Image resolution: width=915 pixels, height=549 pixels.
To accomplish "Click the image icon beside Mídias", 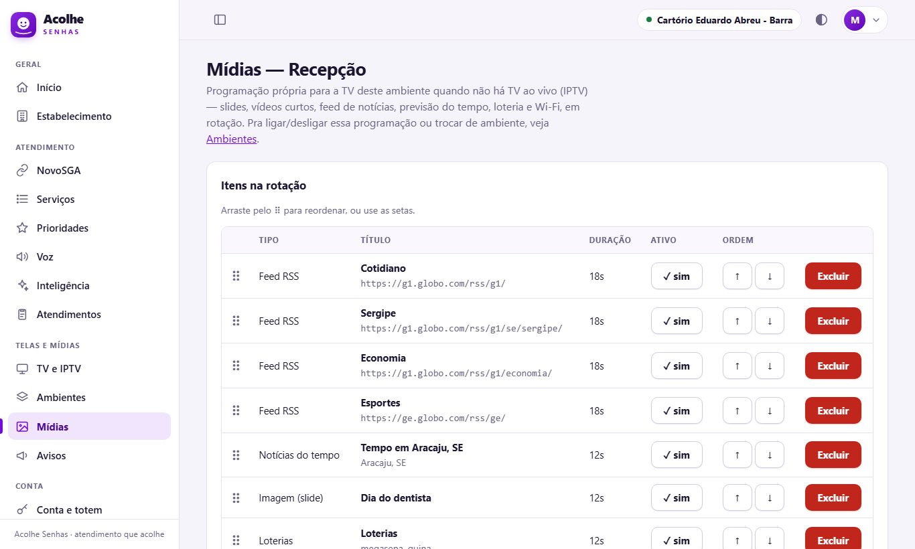I will pos(22,426).
